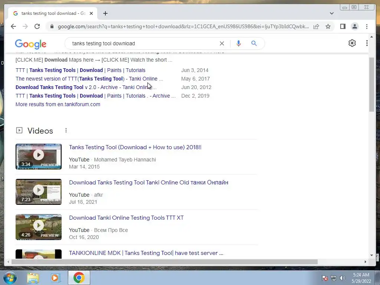Image resolution: width=380 pixels, height=285 pixels.
Task: Play the 7:23 video thumbnail
Action: coord(39,192)
